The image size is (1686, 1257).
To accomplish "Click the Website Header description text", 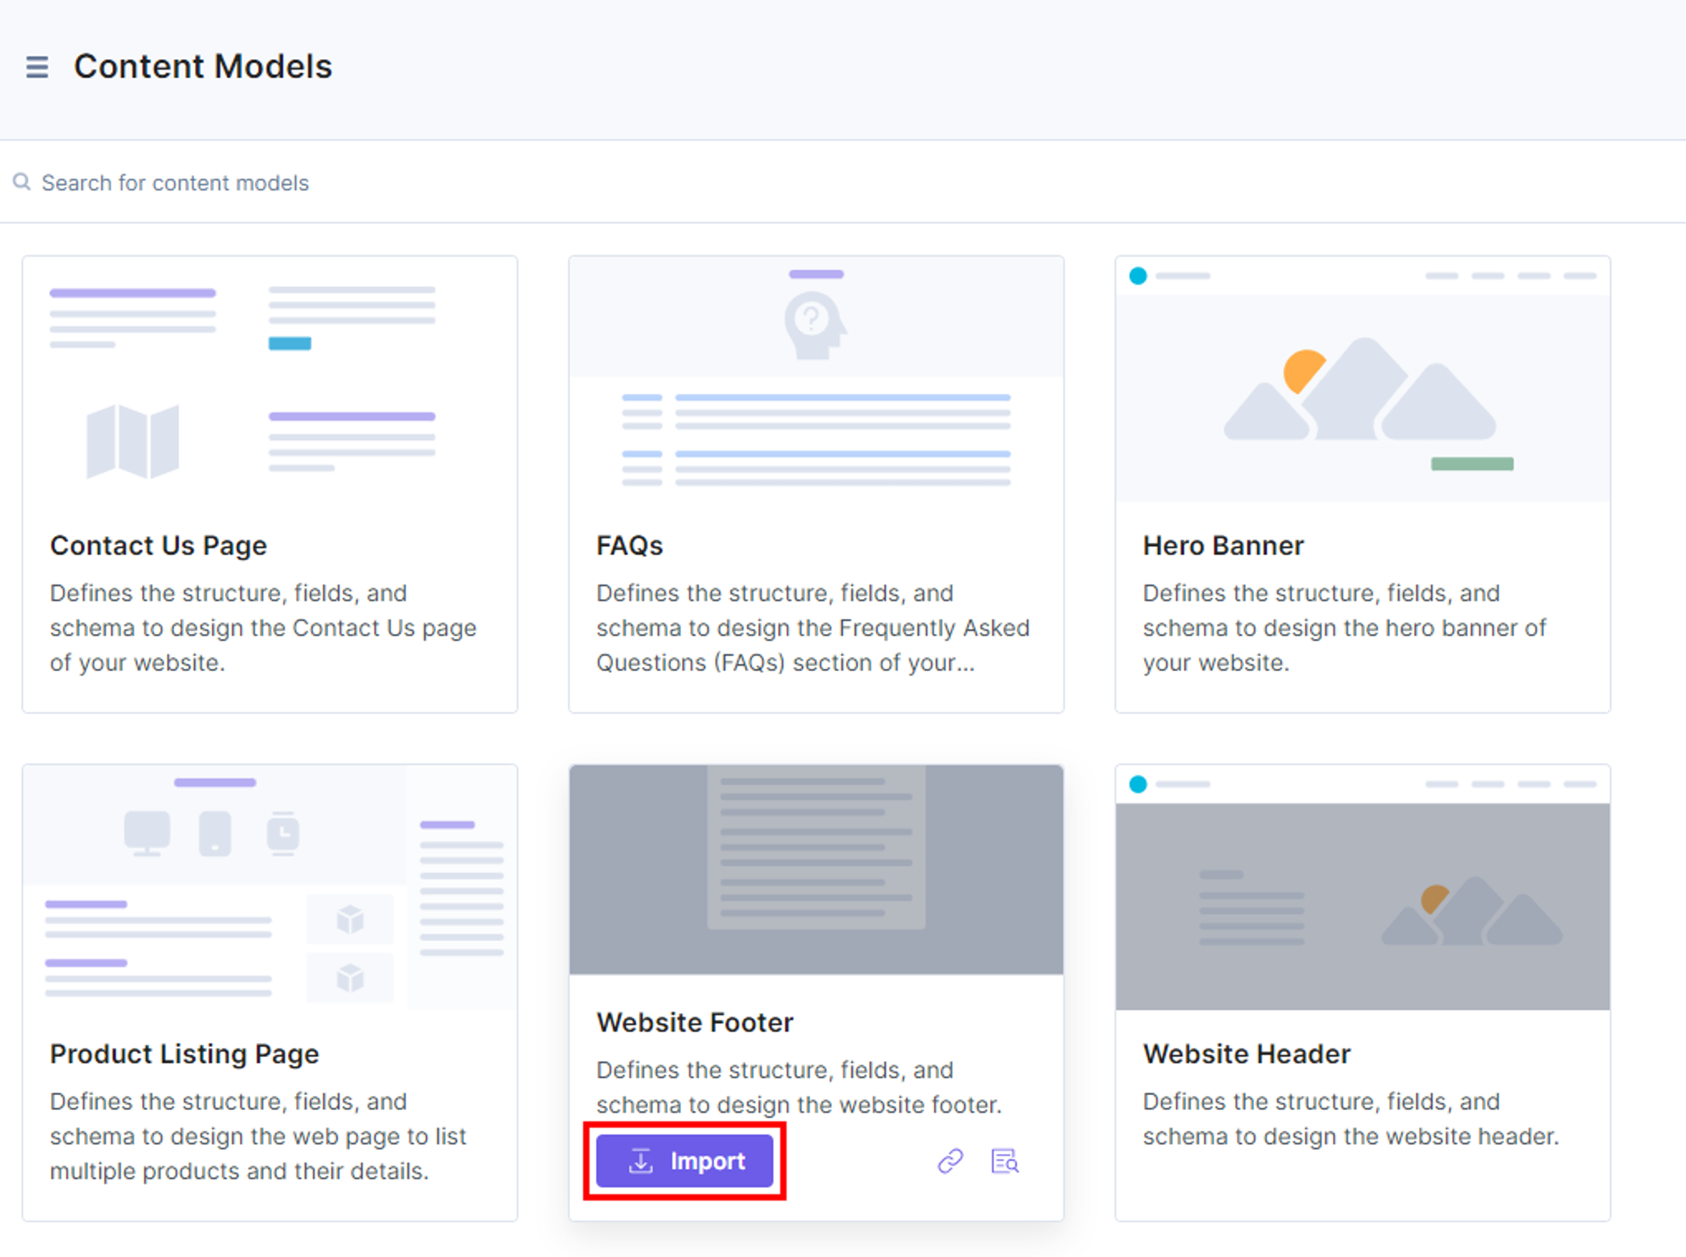I will (1351, 1119).
